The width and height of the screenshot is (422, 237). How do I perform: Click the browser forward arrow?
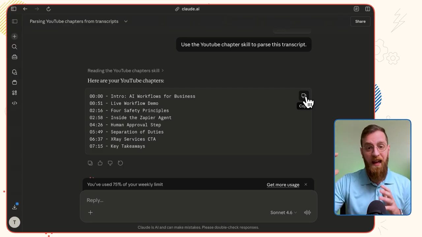(37, 9)
